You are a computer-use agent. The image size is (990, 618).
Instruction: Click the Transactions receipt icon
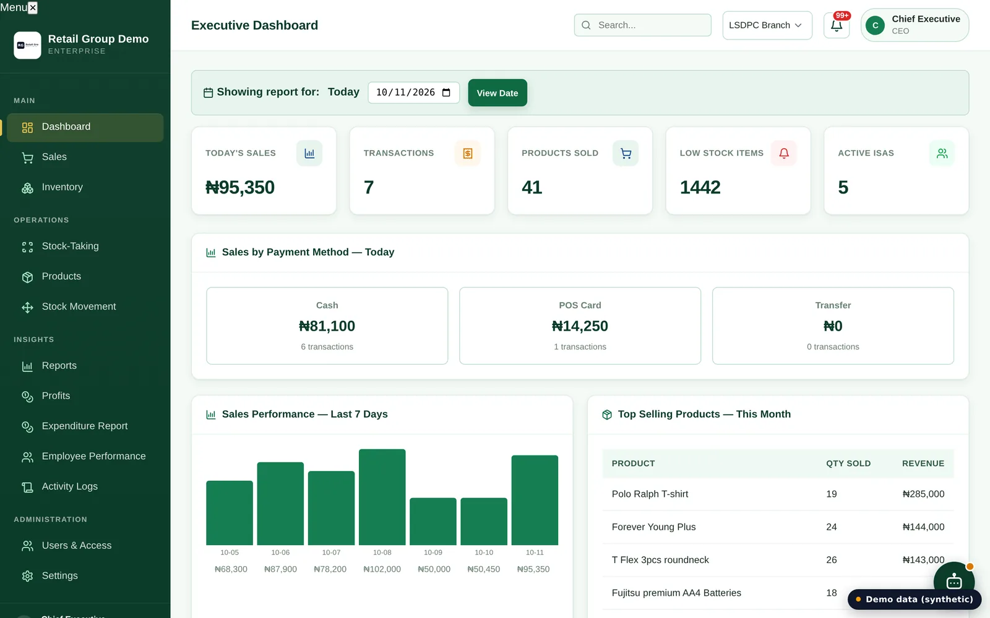point(468,153)
